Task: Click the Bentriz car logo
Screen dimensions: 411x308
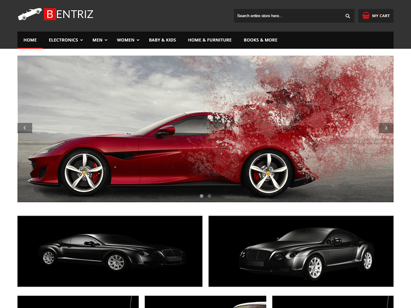Action: (x=30, y=14)
